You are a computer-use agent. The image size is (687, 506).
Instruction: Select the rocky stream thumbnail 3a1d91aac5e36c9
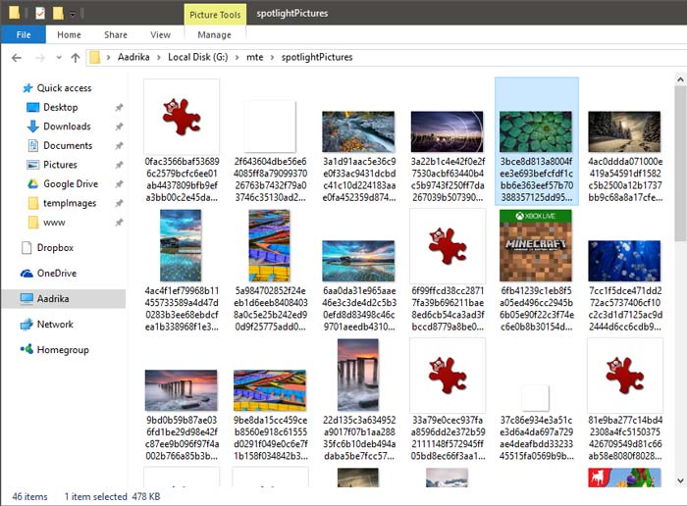[x=358, y=157]
